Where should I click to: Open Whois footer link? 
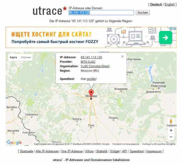tap(89, 151)
